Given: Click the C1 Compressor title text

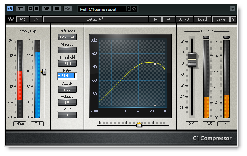Looking at the screenshot, I should [x=212, y=138].
